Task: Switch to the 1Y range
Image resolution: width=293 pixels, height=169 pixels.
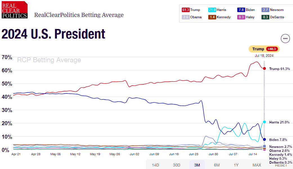Action: tap(236, 165)
